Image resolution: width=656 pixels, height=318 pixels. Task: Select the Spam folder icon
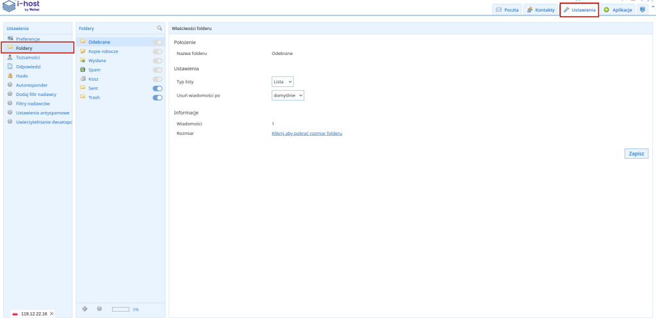coord(83,69)
